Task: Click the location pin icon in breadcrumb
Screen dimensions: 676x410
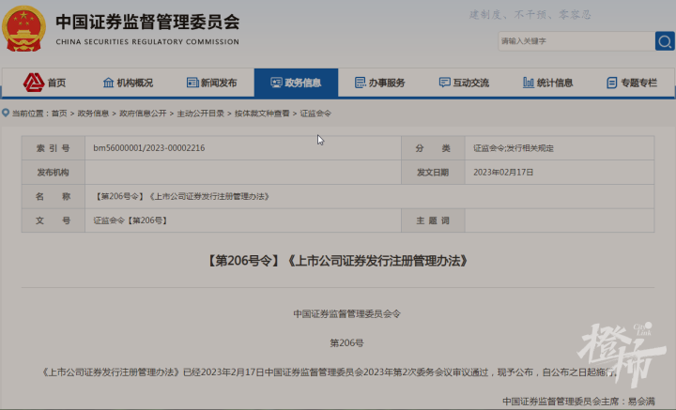Action: coord(6,113)
